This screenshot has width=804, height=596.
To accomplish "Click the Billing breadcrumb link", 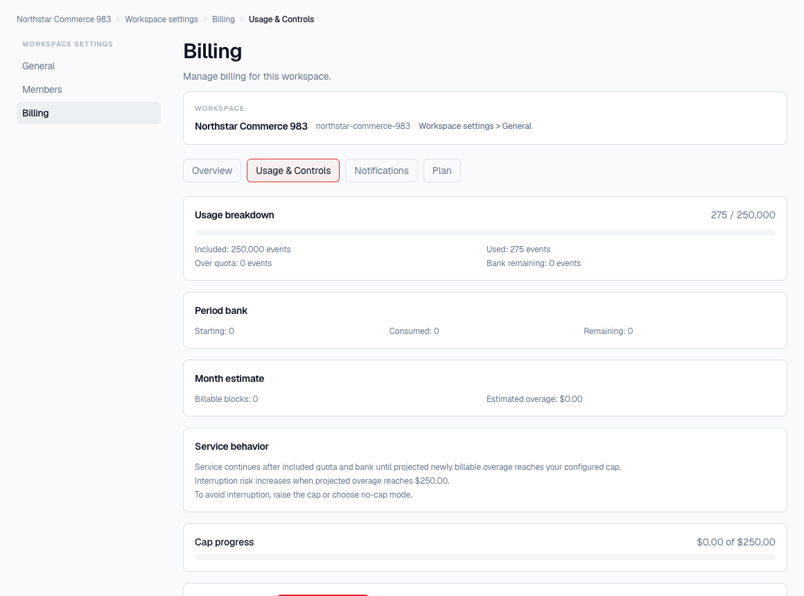I will coord(223,19).
